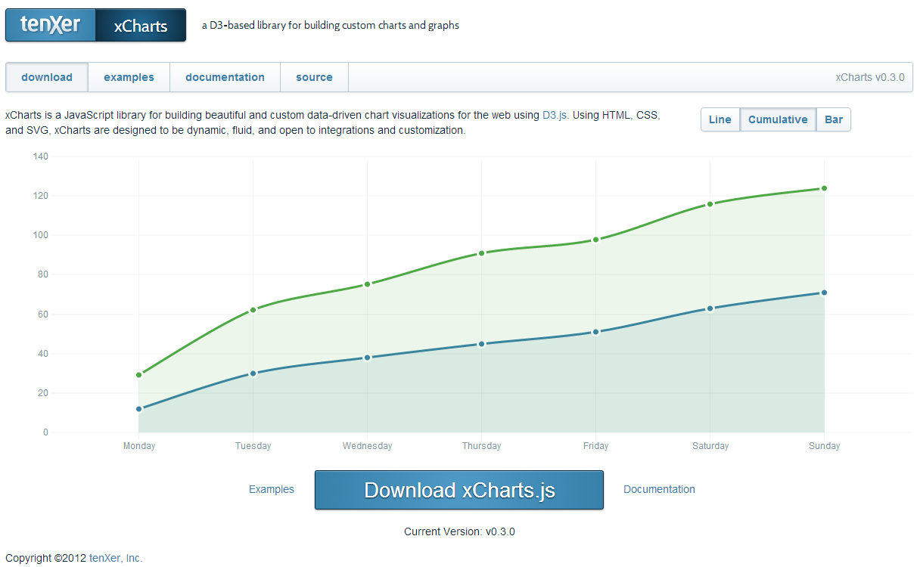The width and height of the screenshot is (917, 567).
Task: Click the green data point for Sunday
Action: [824, 188]
